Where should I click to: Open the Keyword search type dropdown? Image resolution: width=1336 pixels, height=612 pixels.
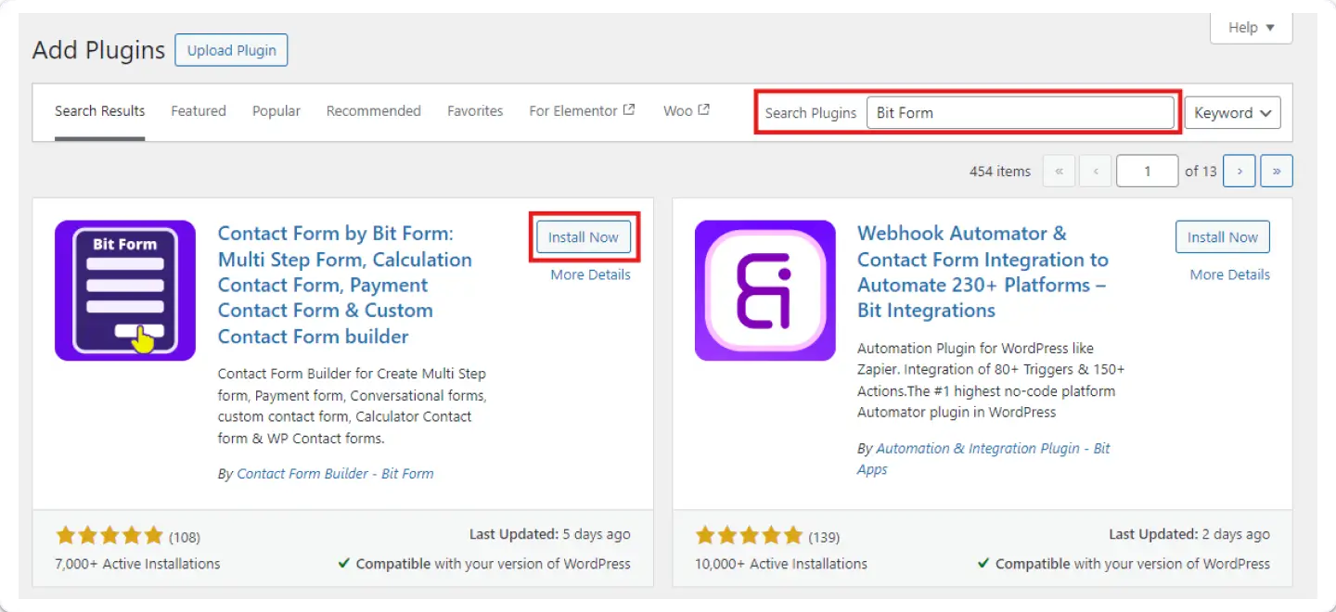click(x=1232, y=113)
